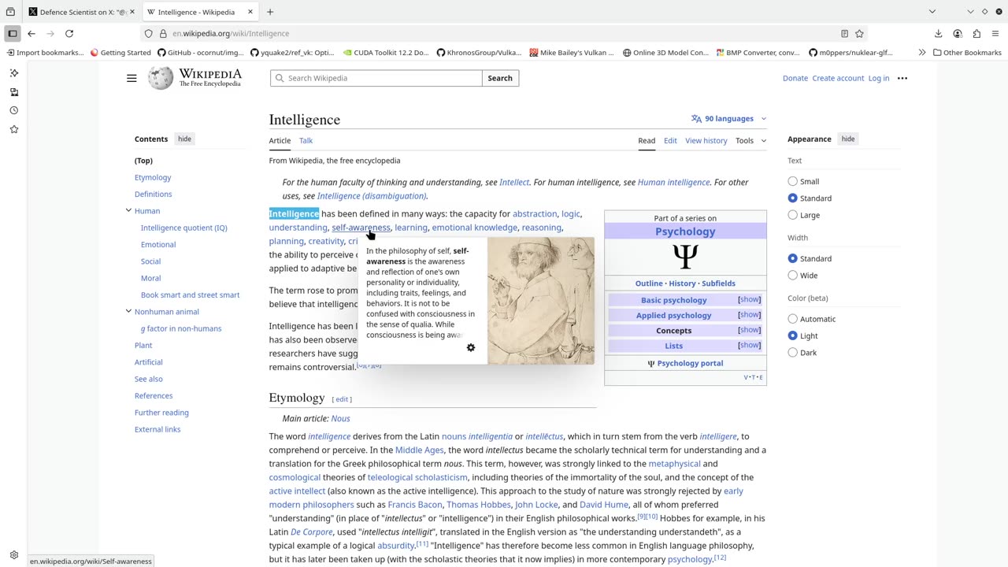Image resolution: width=1008 pixels, height=567 pixels.
Task: Switch to the Defence Scientist on X tab
Action: [81, 12]
